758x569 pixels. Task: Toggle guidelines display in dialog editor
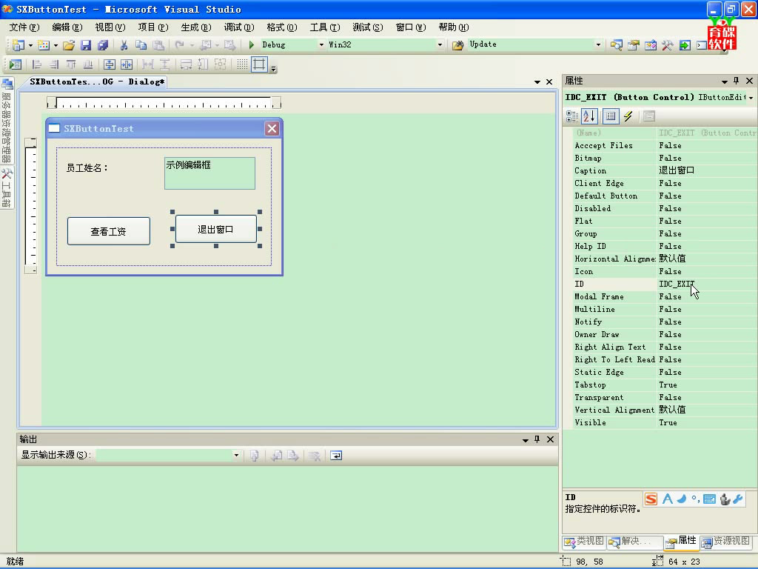click(260, 64)
